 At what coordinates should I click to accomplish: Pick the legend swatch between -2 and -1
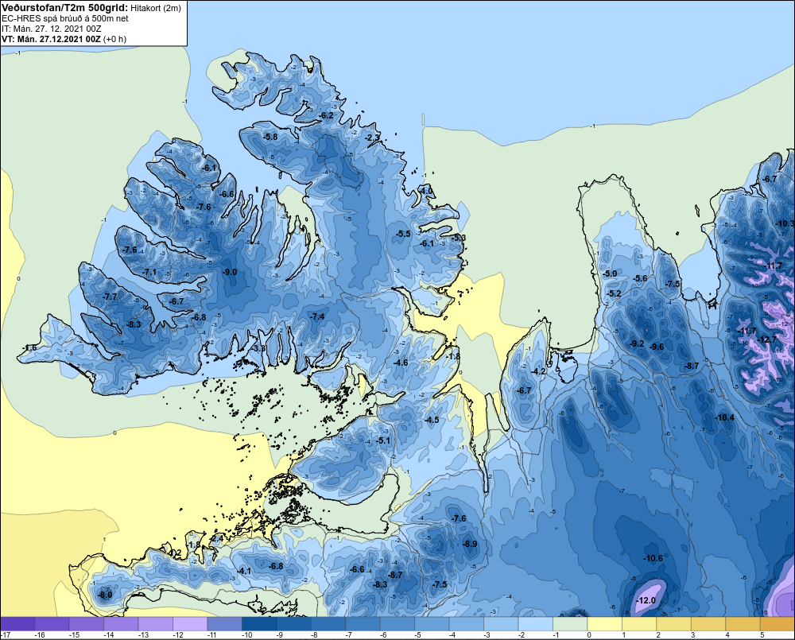click(535, 624)
